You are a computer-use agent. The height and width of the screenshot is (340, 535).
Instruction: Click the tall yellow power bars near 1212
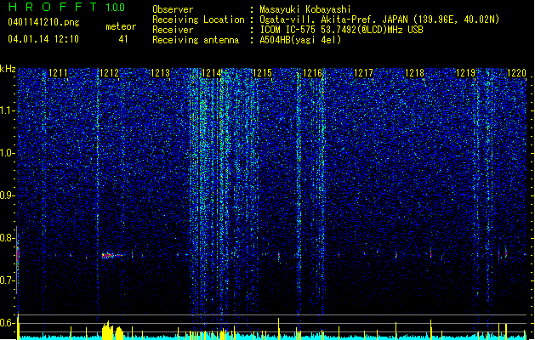click(x=112, y=330)
